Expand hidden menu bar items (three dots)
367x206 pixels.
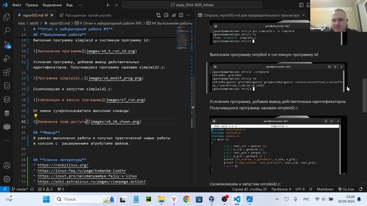[80, 5]
